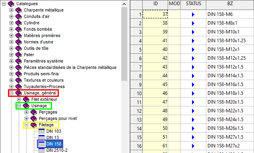The width and height of the screenshot is (254, 153).
Task: Click the tree scrollbar up arrow
Action: pyautogui.click(x=124, y=4)
